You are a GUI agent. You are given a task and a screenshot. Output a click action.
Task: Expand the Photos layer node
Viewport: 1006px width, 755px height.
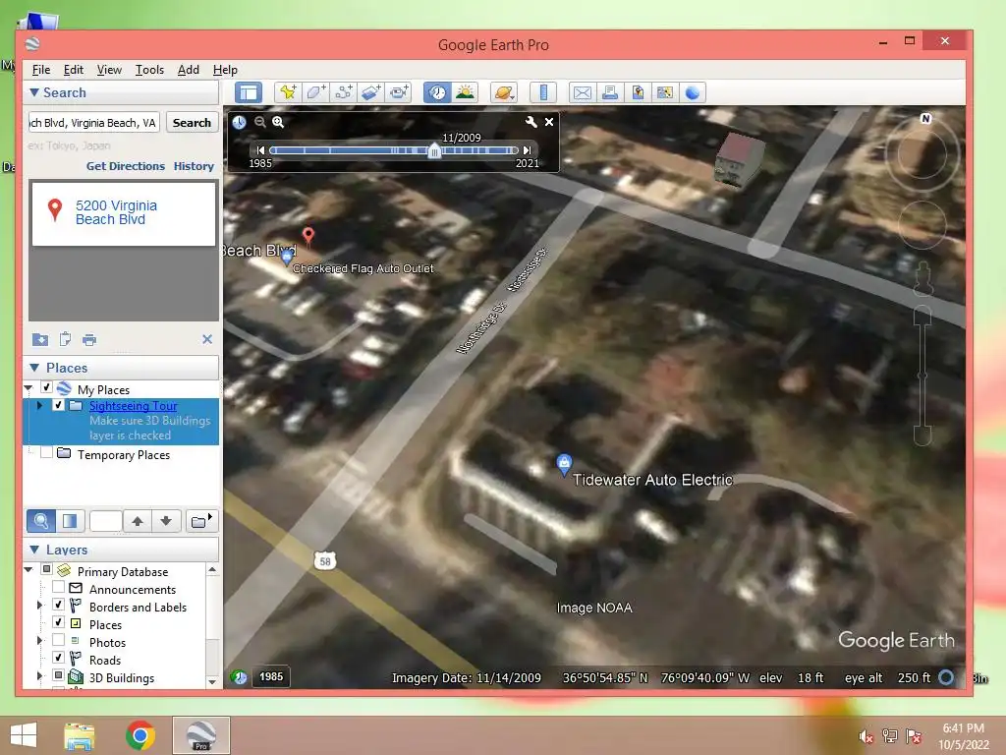[x=39, y=640]
